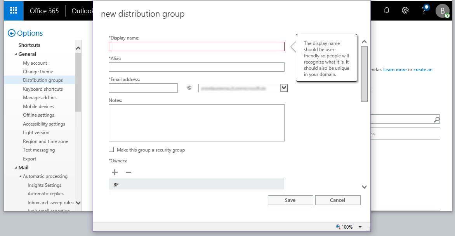Save the new distribution group

290,200
